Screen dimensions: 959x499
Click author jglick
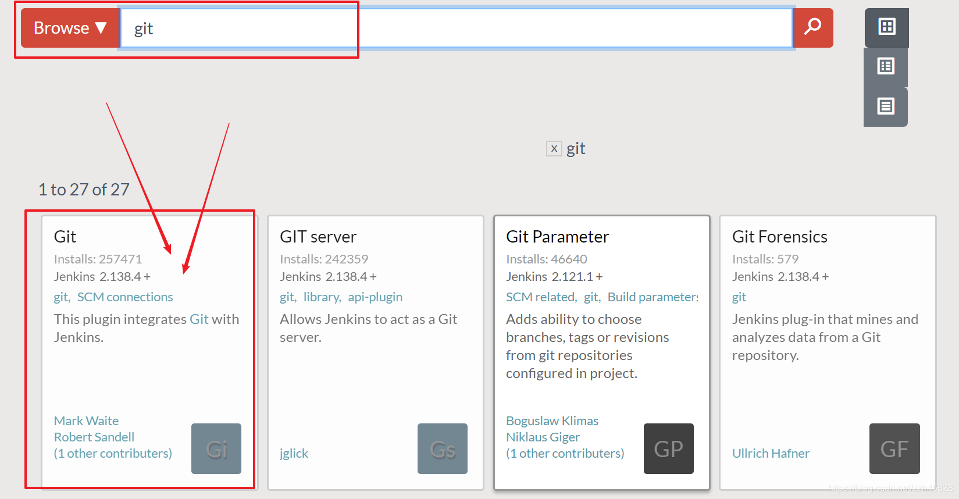pyautogui.click(x=294, y=454)
